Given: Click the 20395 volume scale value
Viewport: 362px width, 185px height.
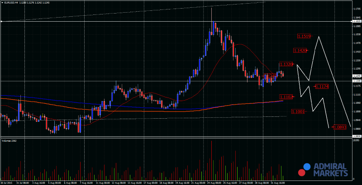Looking at the screenshot, I should pyautogui.click(x=357, y=141).
